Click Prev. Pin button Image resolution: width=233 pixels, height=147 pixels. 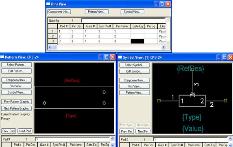(126, 132)
